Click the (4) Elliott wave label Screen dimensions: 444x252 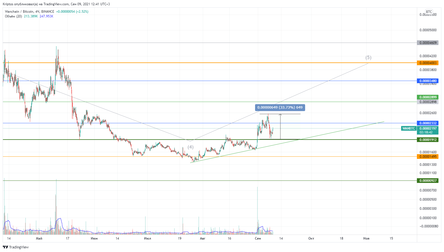(191, 147)
